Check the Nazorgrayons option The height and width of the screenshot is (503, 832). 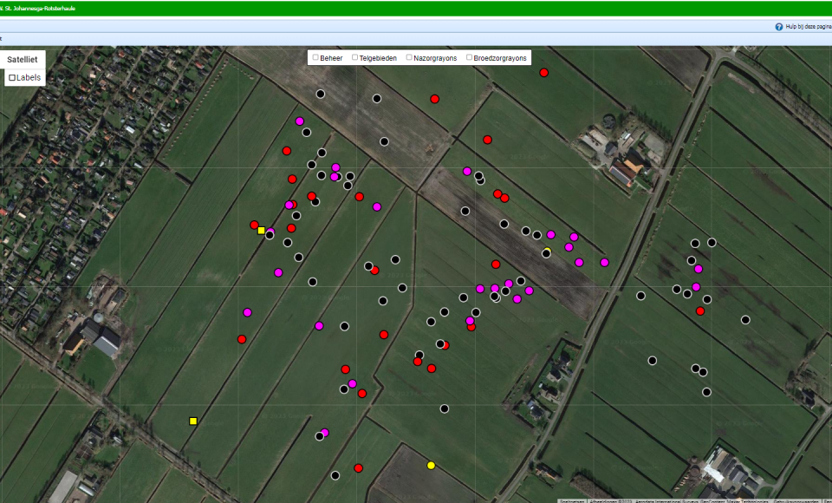tap(409, 57)
